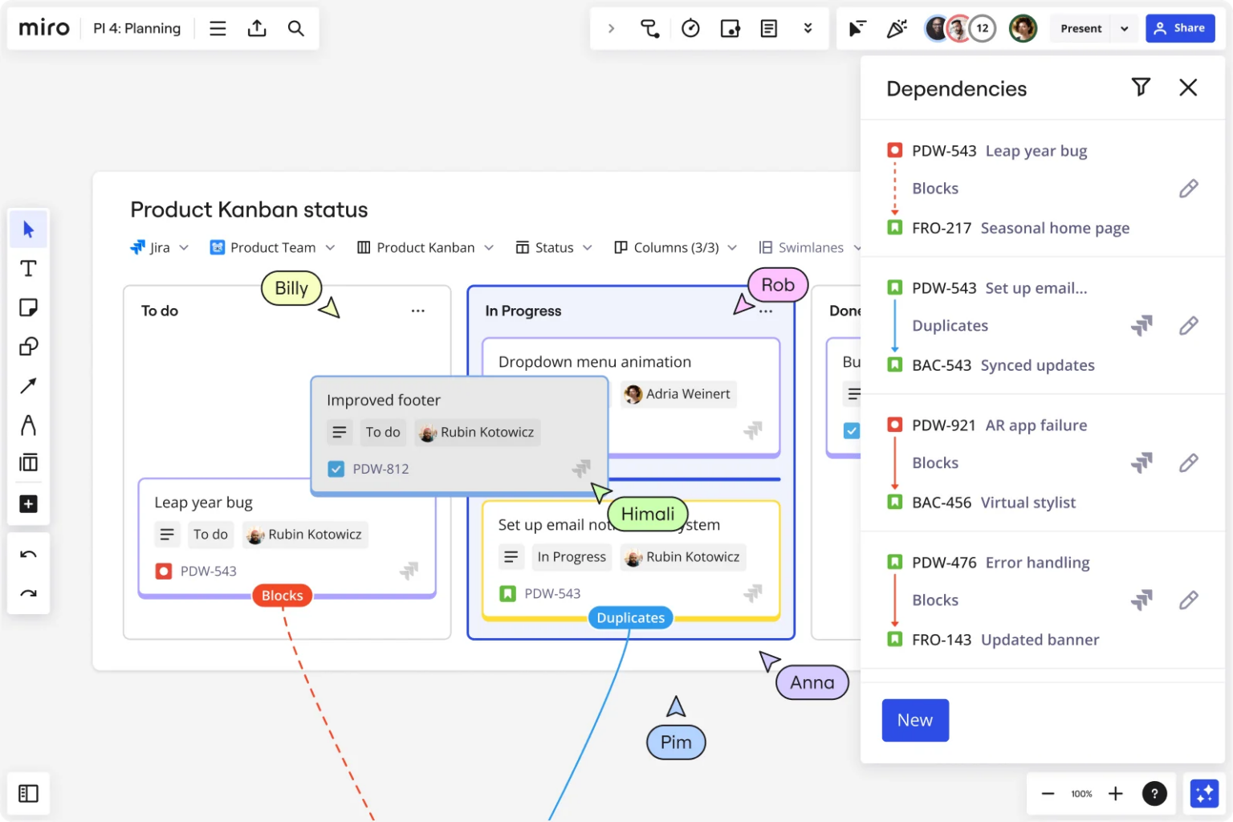This screenshot has height=822, width=1233.
Task: Choose the Pen drawing tool
Action: tap(29, 425)
